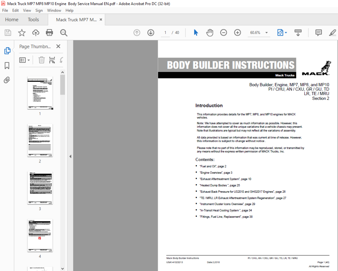Click thumbnails scrollbar down arrow

tap(62, 269)
